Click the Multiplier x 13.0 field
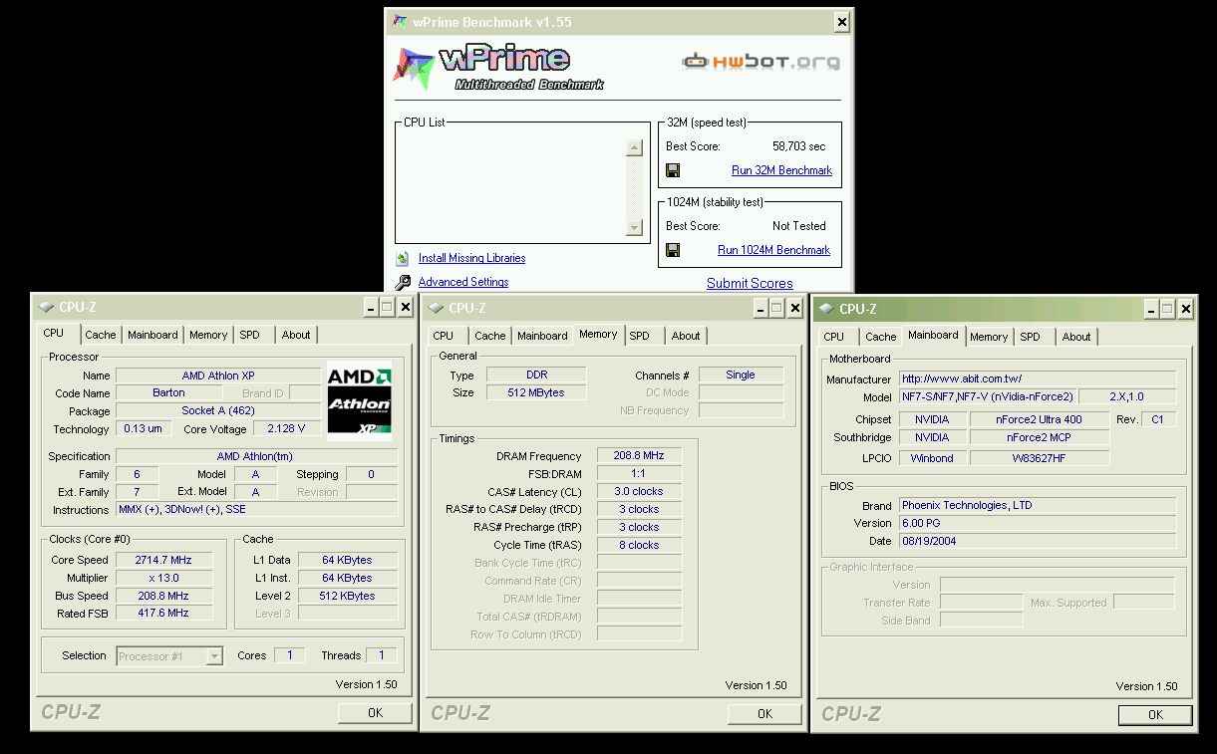 click(x=164, y=578)
